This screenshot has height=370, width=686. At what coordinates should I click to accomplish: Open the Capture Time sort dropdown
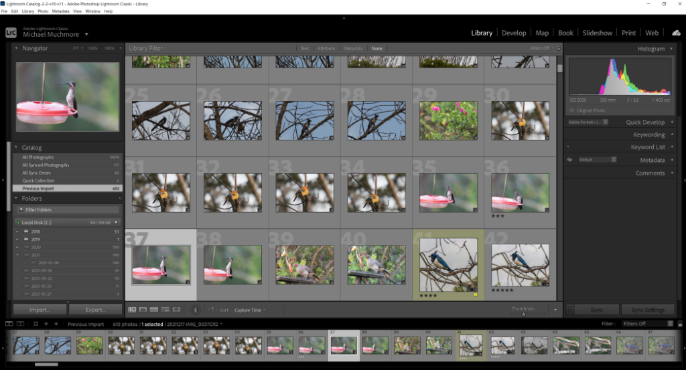(x=249, y=310)
